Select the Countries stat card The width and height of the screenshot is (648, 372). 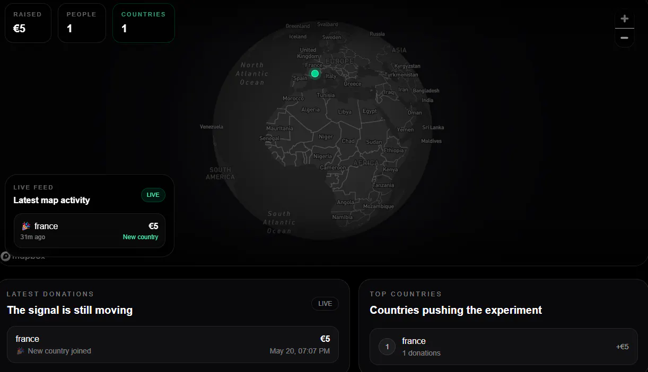(x=143, y=23)
